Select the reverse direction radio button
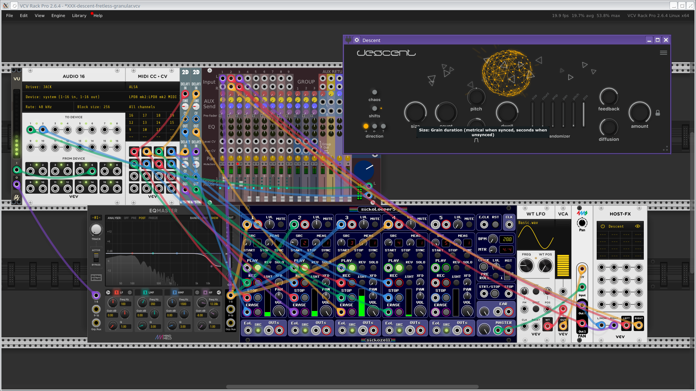Screen dimensions: 696x391 click(374, 126)
